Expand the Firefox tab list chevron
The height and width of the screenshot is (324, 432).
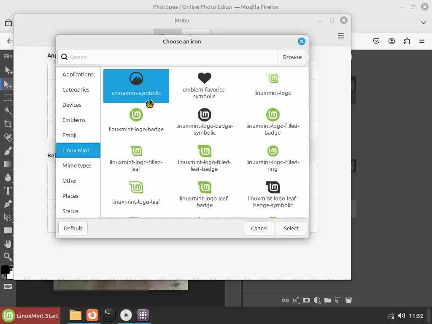[424, 23]
